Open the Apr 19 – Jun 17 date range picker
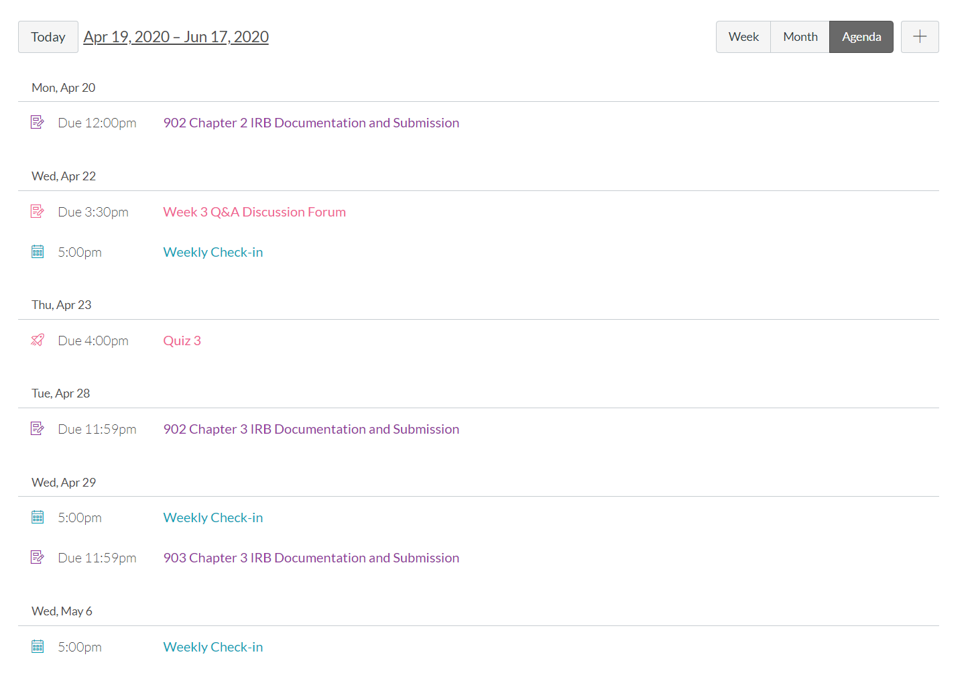 [176, 37]
